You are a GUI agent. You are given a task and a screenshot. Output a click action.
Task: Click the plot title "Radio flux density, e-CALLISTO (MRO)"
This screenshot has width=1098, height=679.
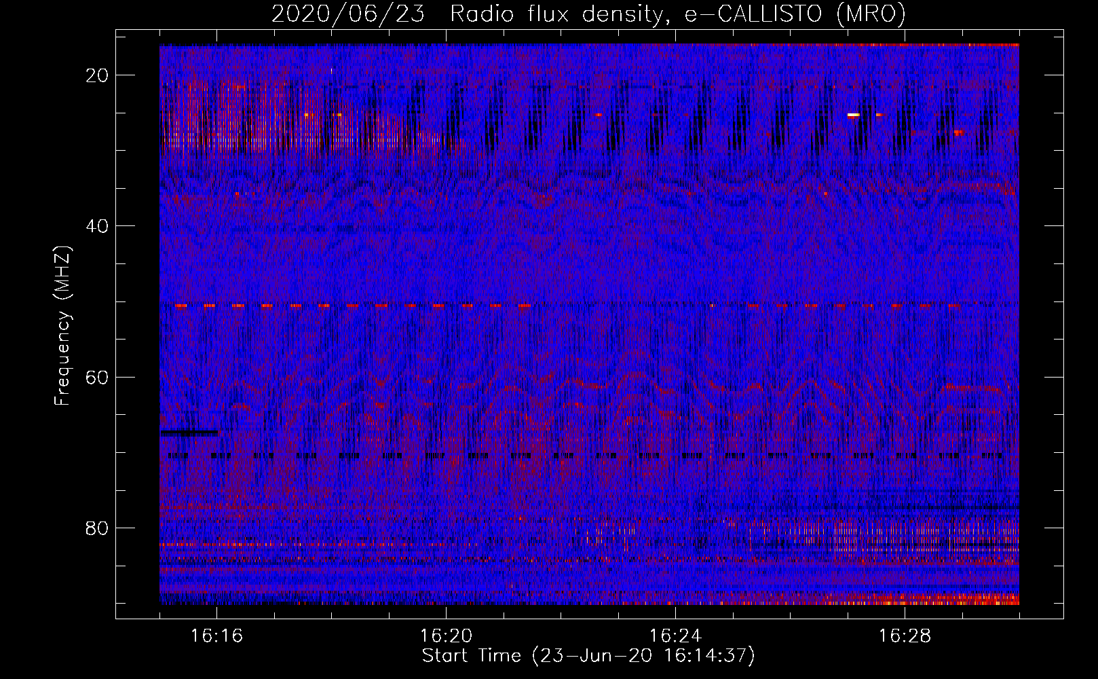click(x=678, y=14)
